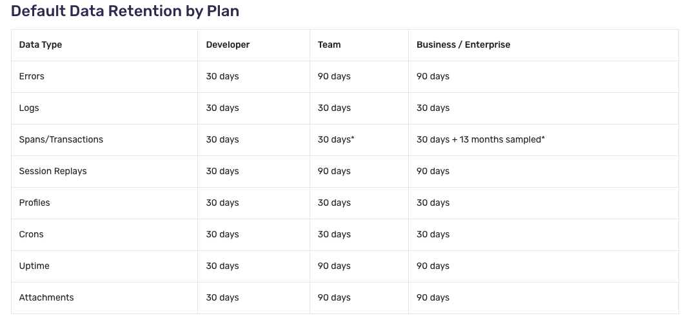The width and height of the screenshot is (690, 327).
Task: Click the 'Attachments' row label
Action: pyautogui.click(x=46, y=297)
